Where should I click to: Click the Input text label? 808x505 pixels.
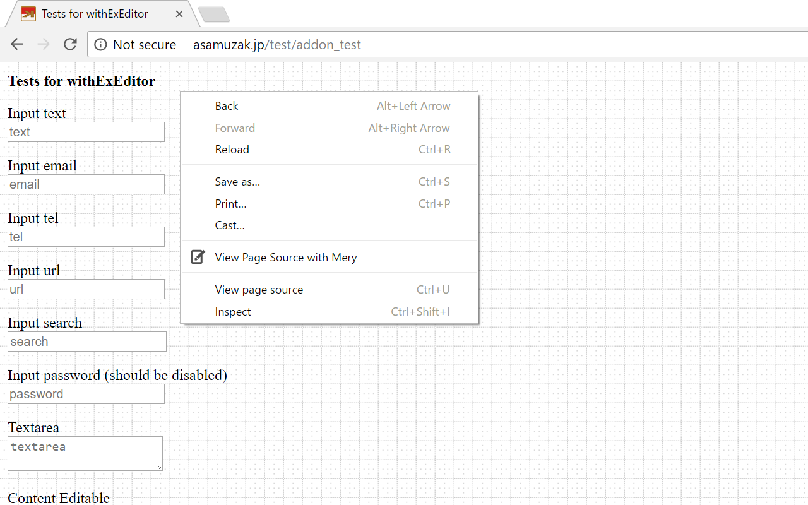pyautogui.click(x=37, y=113)
